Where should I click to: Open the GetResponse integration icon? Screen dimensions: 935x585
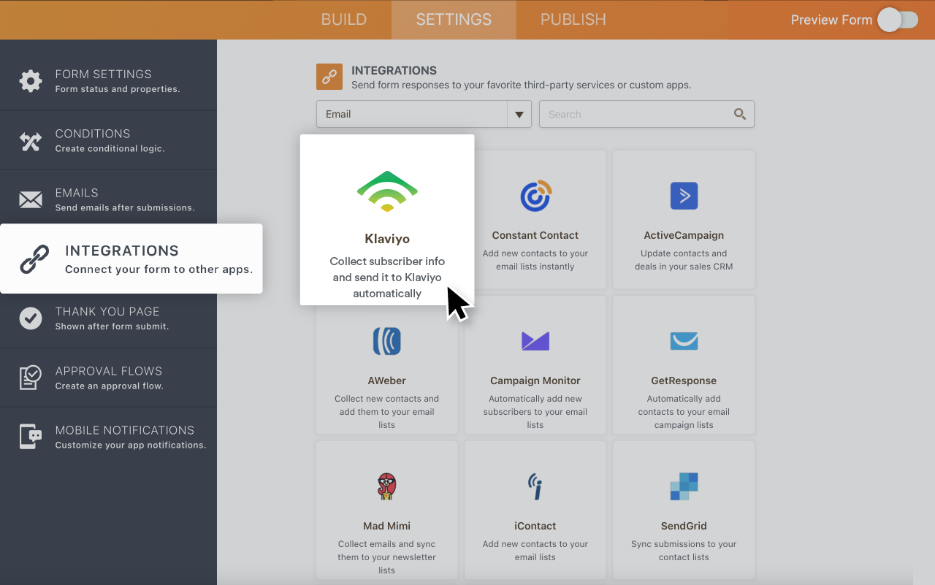684,341
